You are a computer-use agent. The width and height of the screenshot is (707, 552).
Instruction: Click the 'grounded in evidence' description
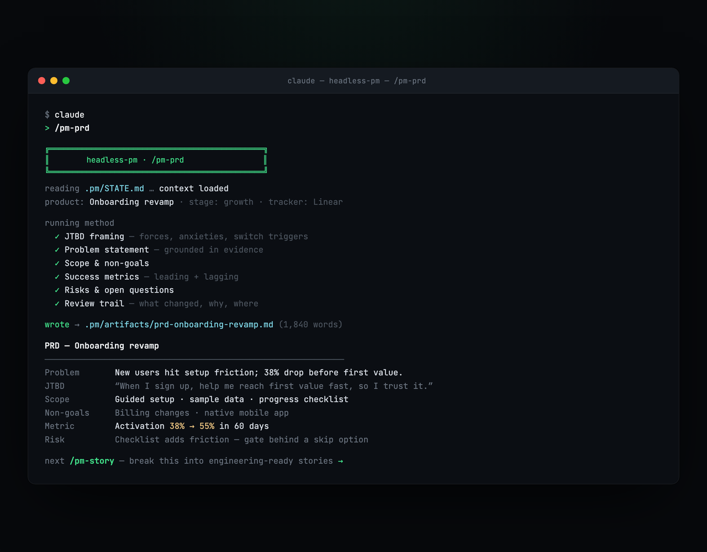point(213,250)
